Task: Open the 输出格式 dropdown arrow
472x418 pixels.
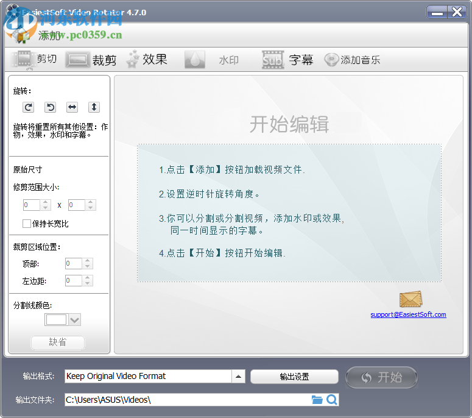Action: pyautogui.click(x=238, y=377)
